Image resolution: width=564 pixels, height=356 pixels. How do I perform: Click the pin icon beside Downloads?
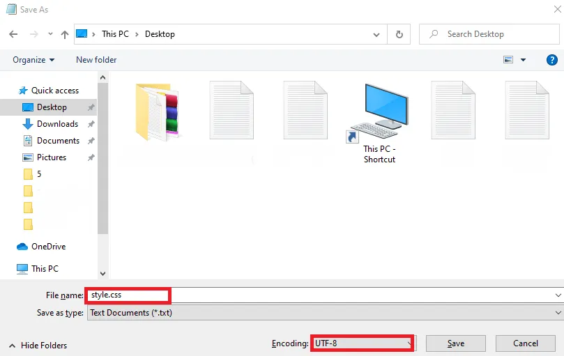(91, 124)
